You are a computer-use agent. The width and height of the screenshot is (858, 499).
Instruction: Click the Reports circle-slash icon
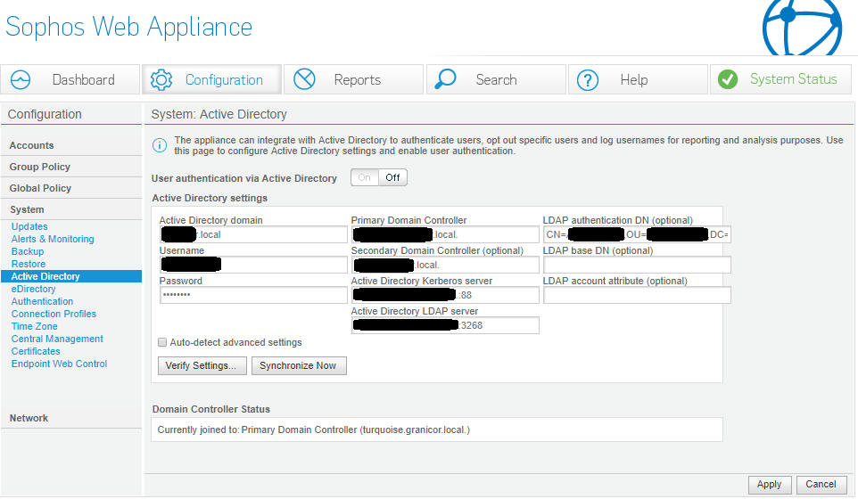click(304, 79)
